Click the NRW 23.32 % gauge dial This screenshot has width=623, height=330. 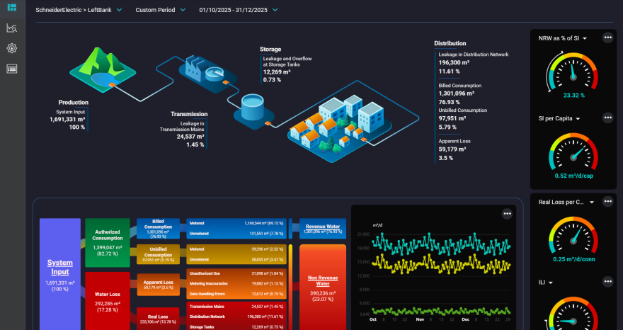point(573,74)
